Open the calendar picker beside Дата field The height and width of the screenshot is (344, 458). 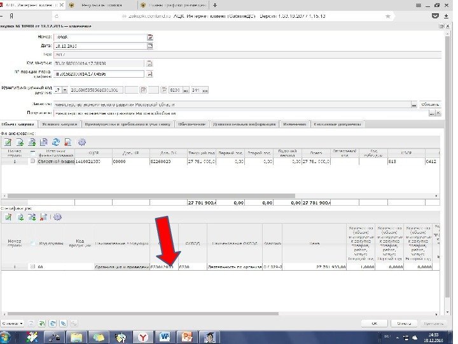click(150, 46)
